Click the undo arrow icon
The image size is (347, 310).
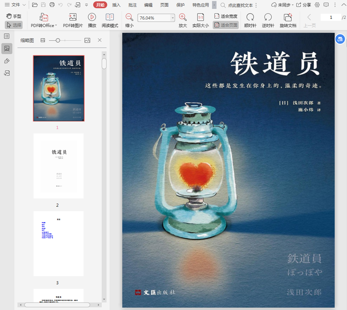(x=60, y=5)
